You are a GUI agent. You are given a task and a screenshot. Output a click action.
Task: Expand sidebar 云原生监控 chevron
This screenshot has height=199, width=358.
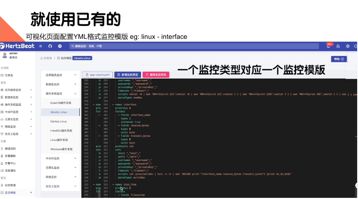tap(31, 119)
